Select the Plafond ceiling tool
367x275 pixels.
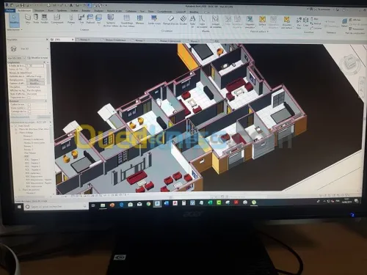click(x=90, y=19)
